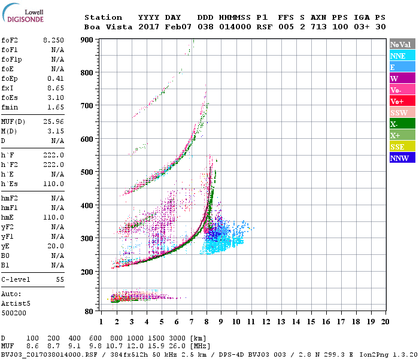Select the Vo- pink legend swatch

402,90
